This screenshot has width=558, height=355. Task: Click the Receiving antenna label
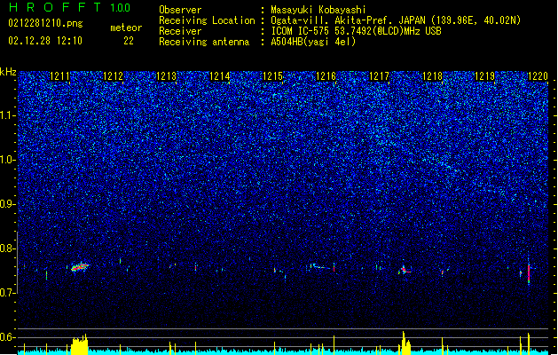(x=204, y=42)
